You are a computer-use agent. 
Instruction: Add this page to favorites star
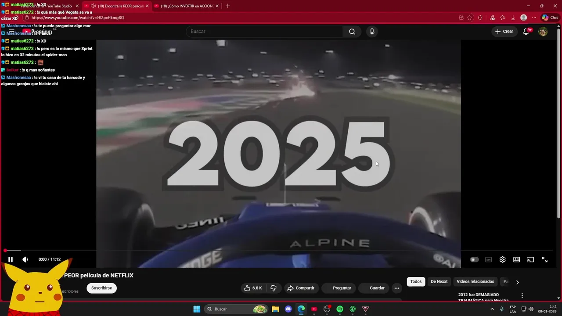tap(470, 18)
